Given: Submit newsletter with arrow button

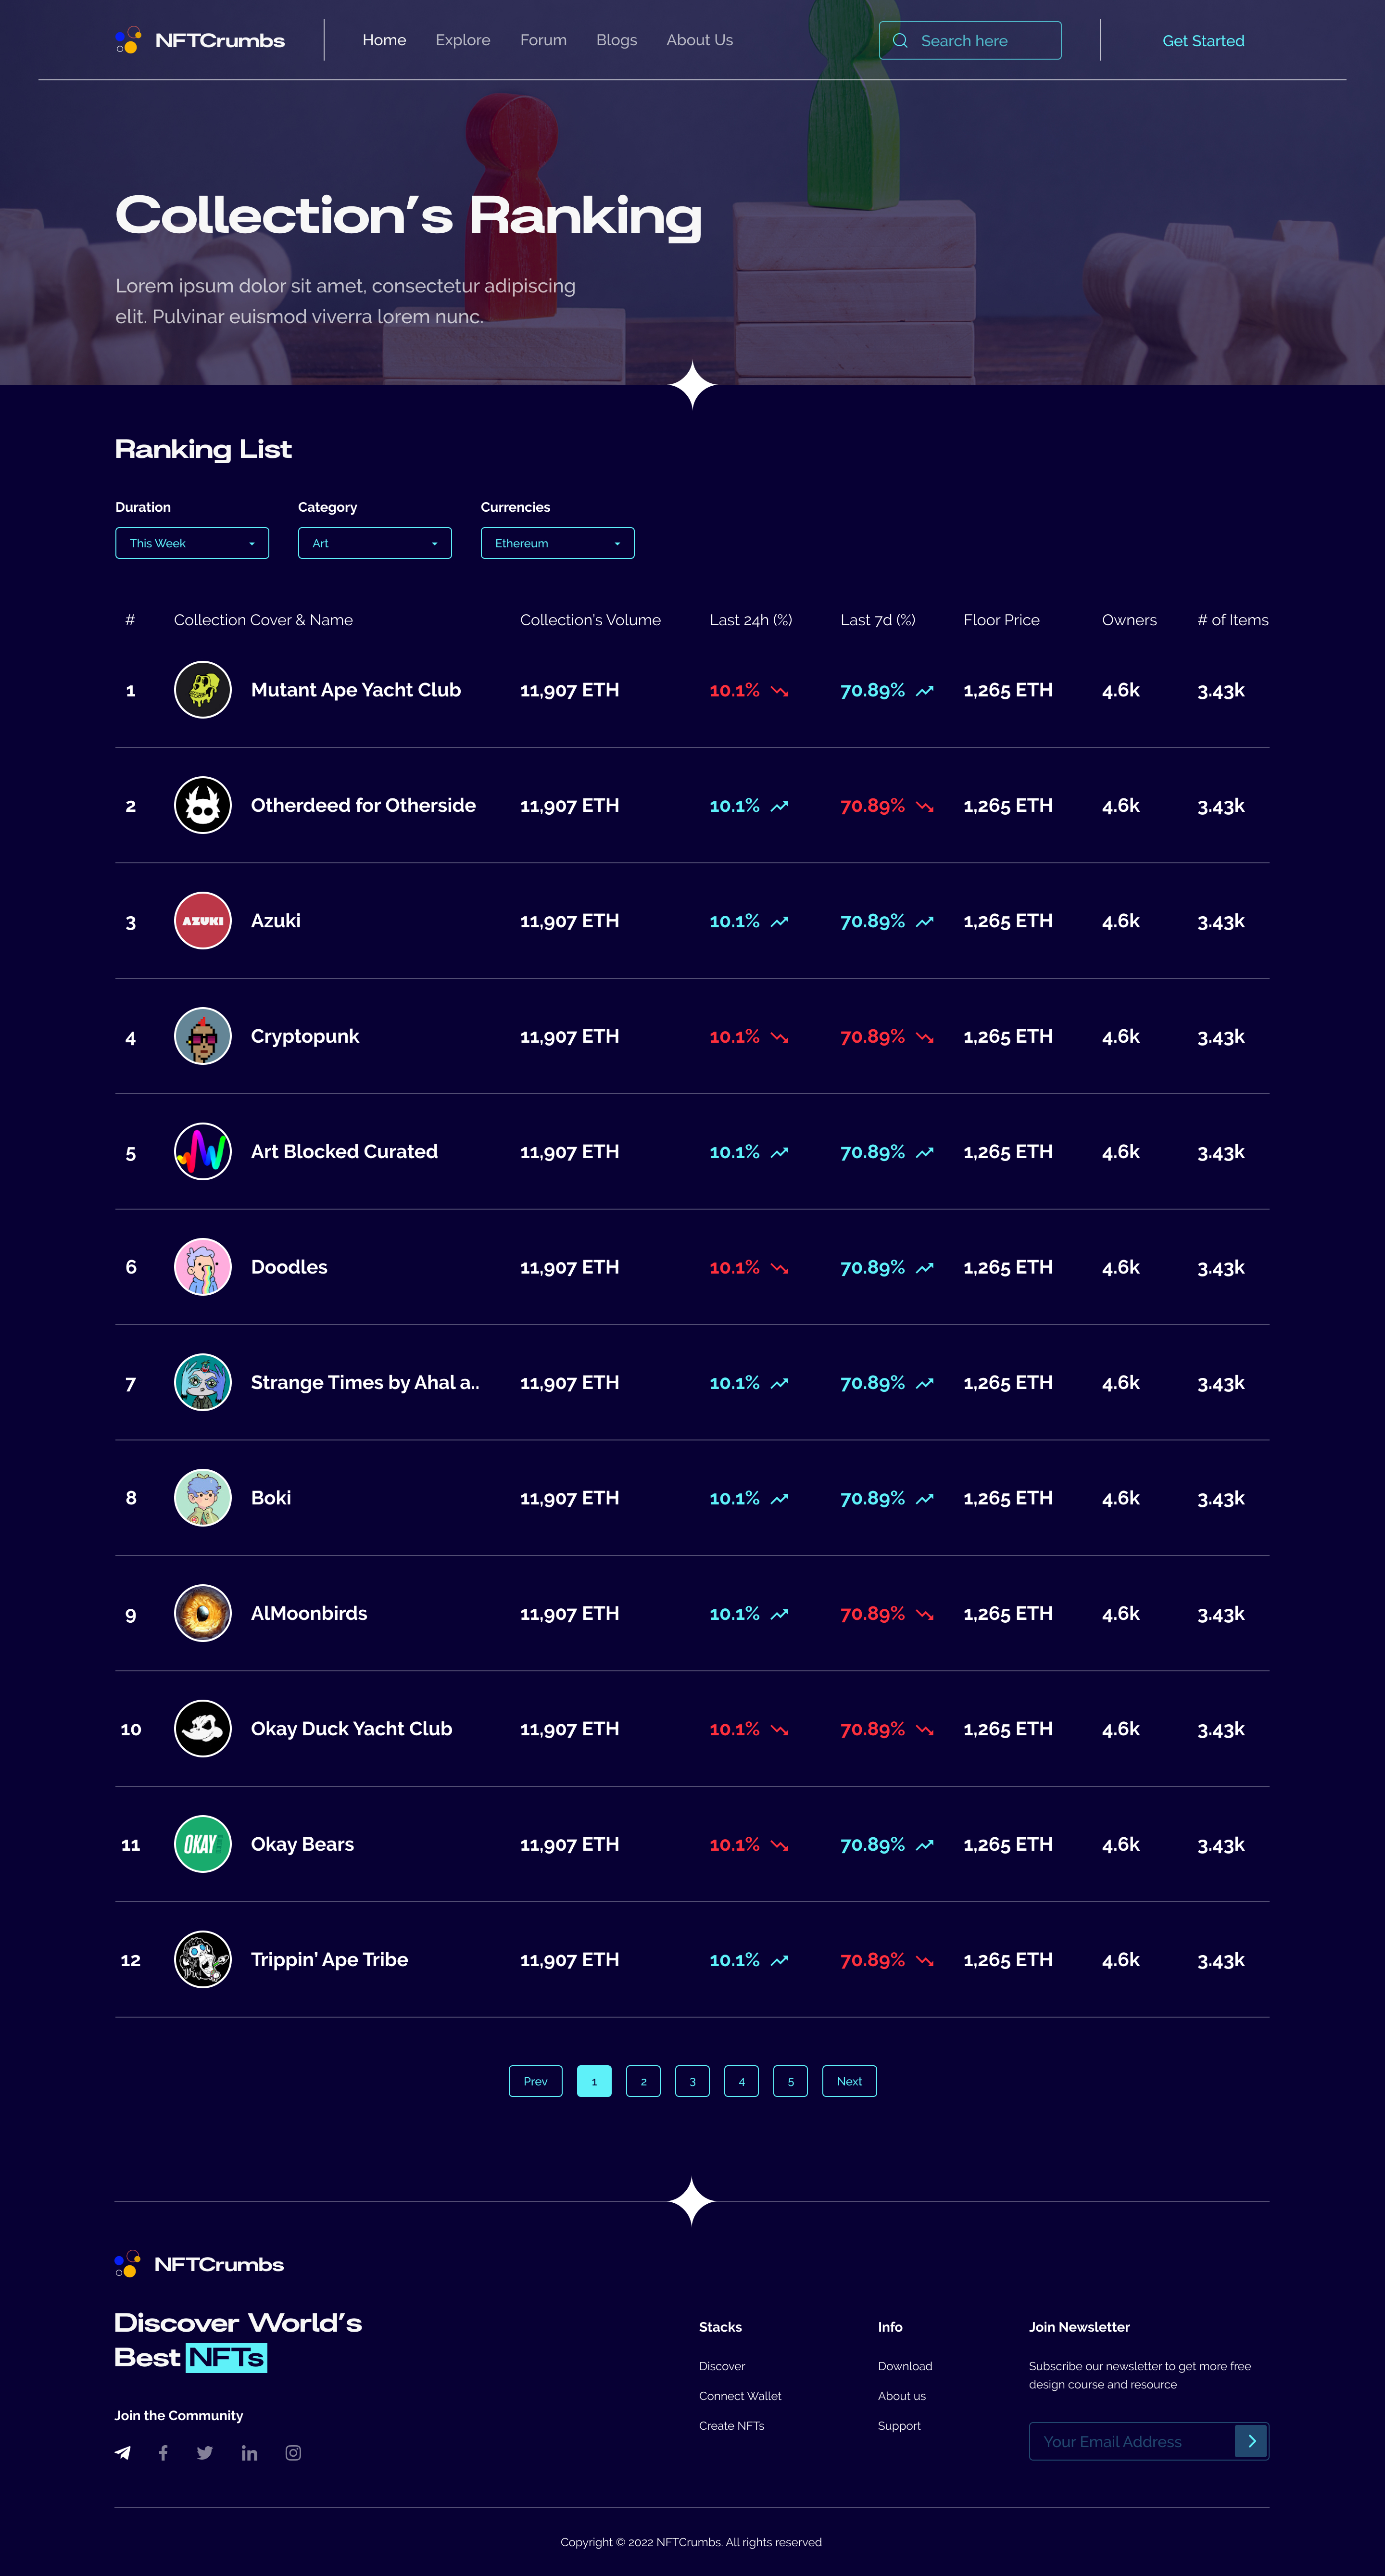Looking at the screenshot, I should tap(1251, 2441).
